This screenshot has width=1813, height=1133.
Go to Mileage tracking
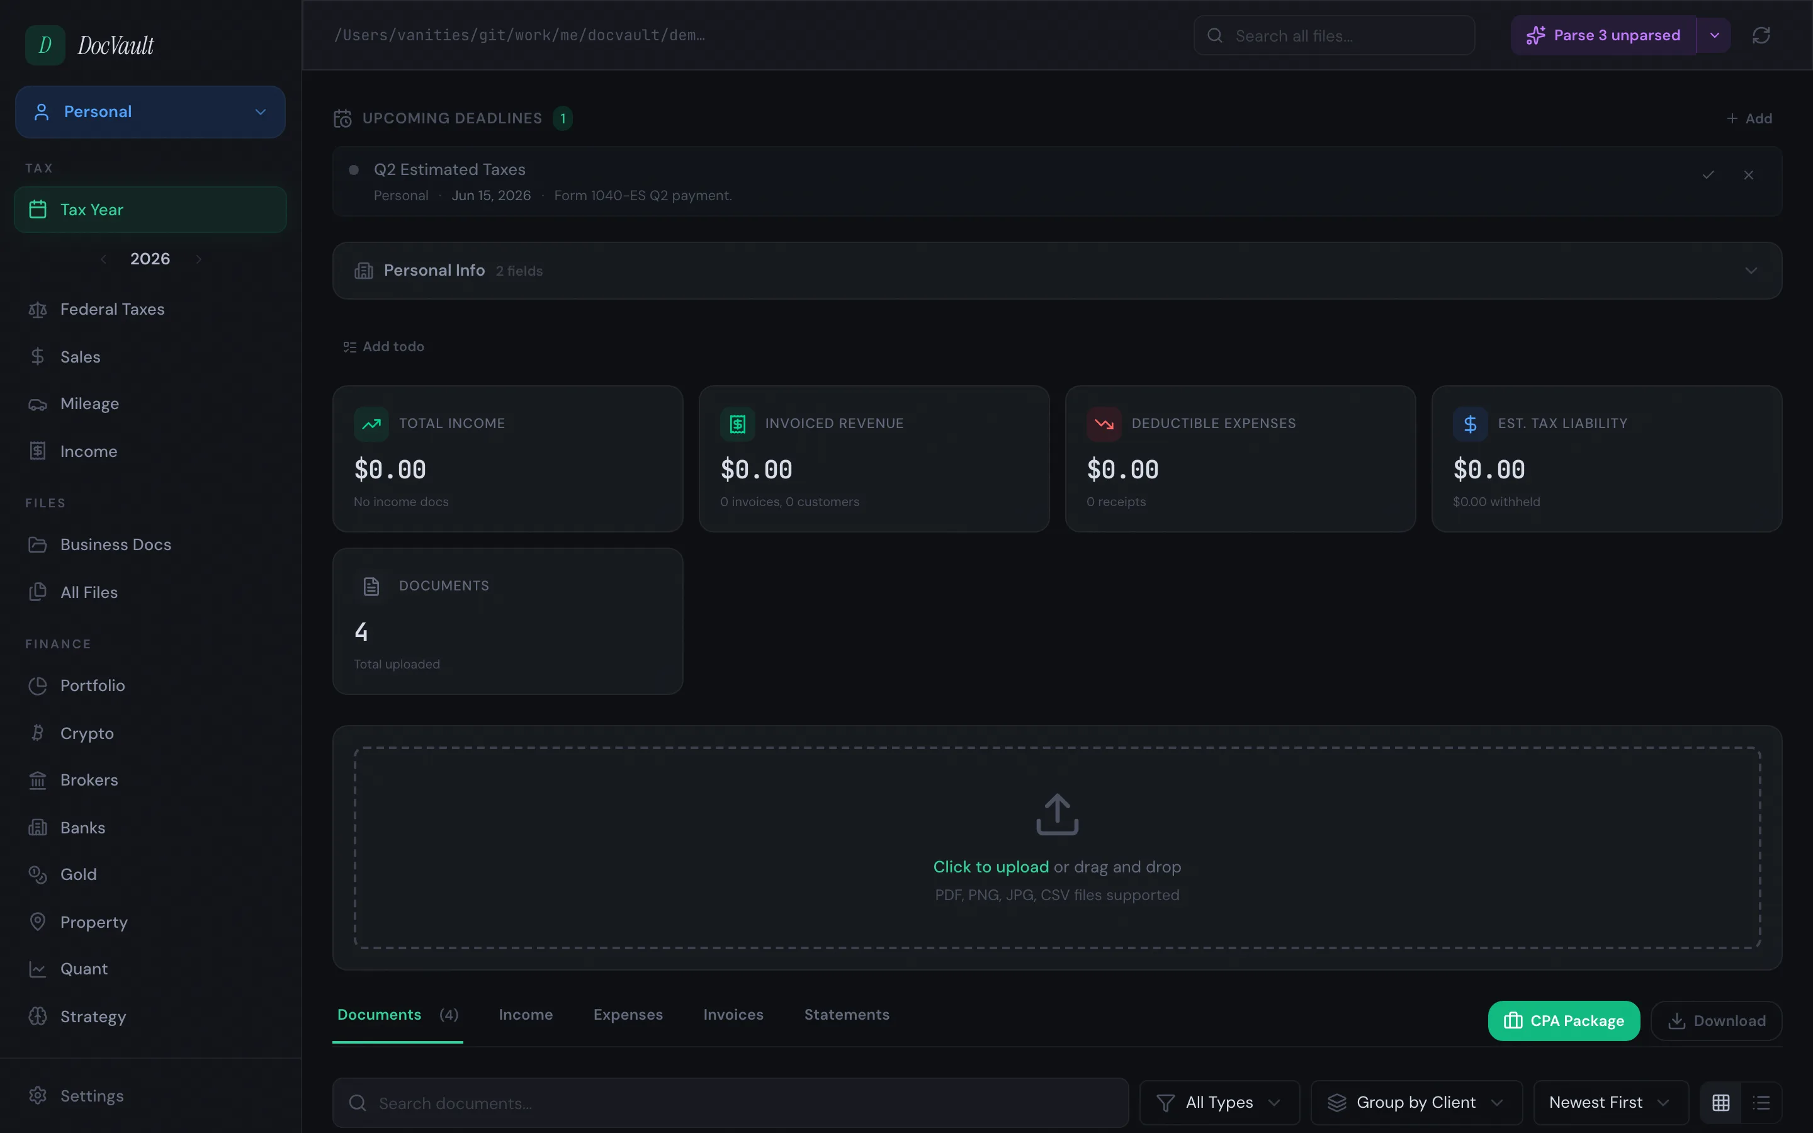coord(150,404)
